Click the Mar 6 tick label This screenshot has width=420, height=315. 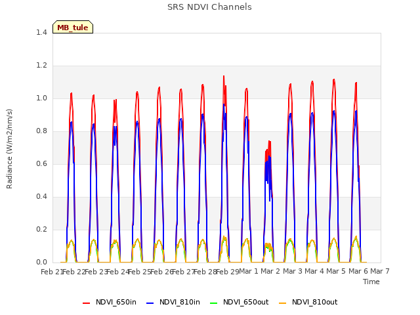(x=358, y=271)
